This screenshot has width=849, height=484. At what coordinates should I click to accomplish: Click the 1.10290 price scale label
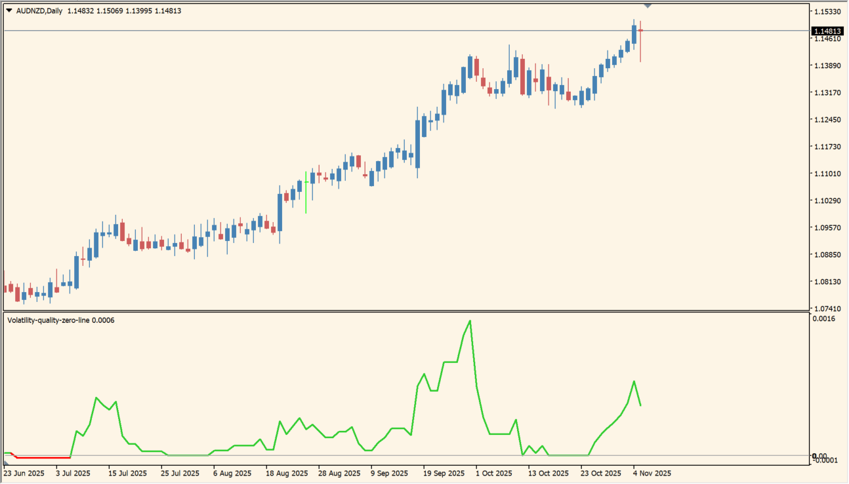pos(827,200)
